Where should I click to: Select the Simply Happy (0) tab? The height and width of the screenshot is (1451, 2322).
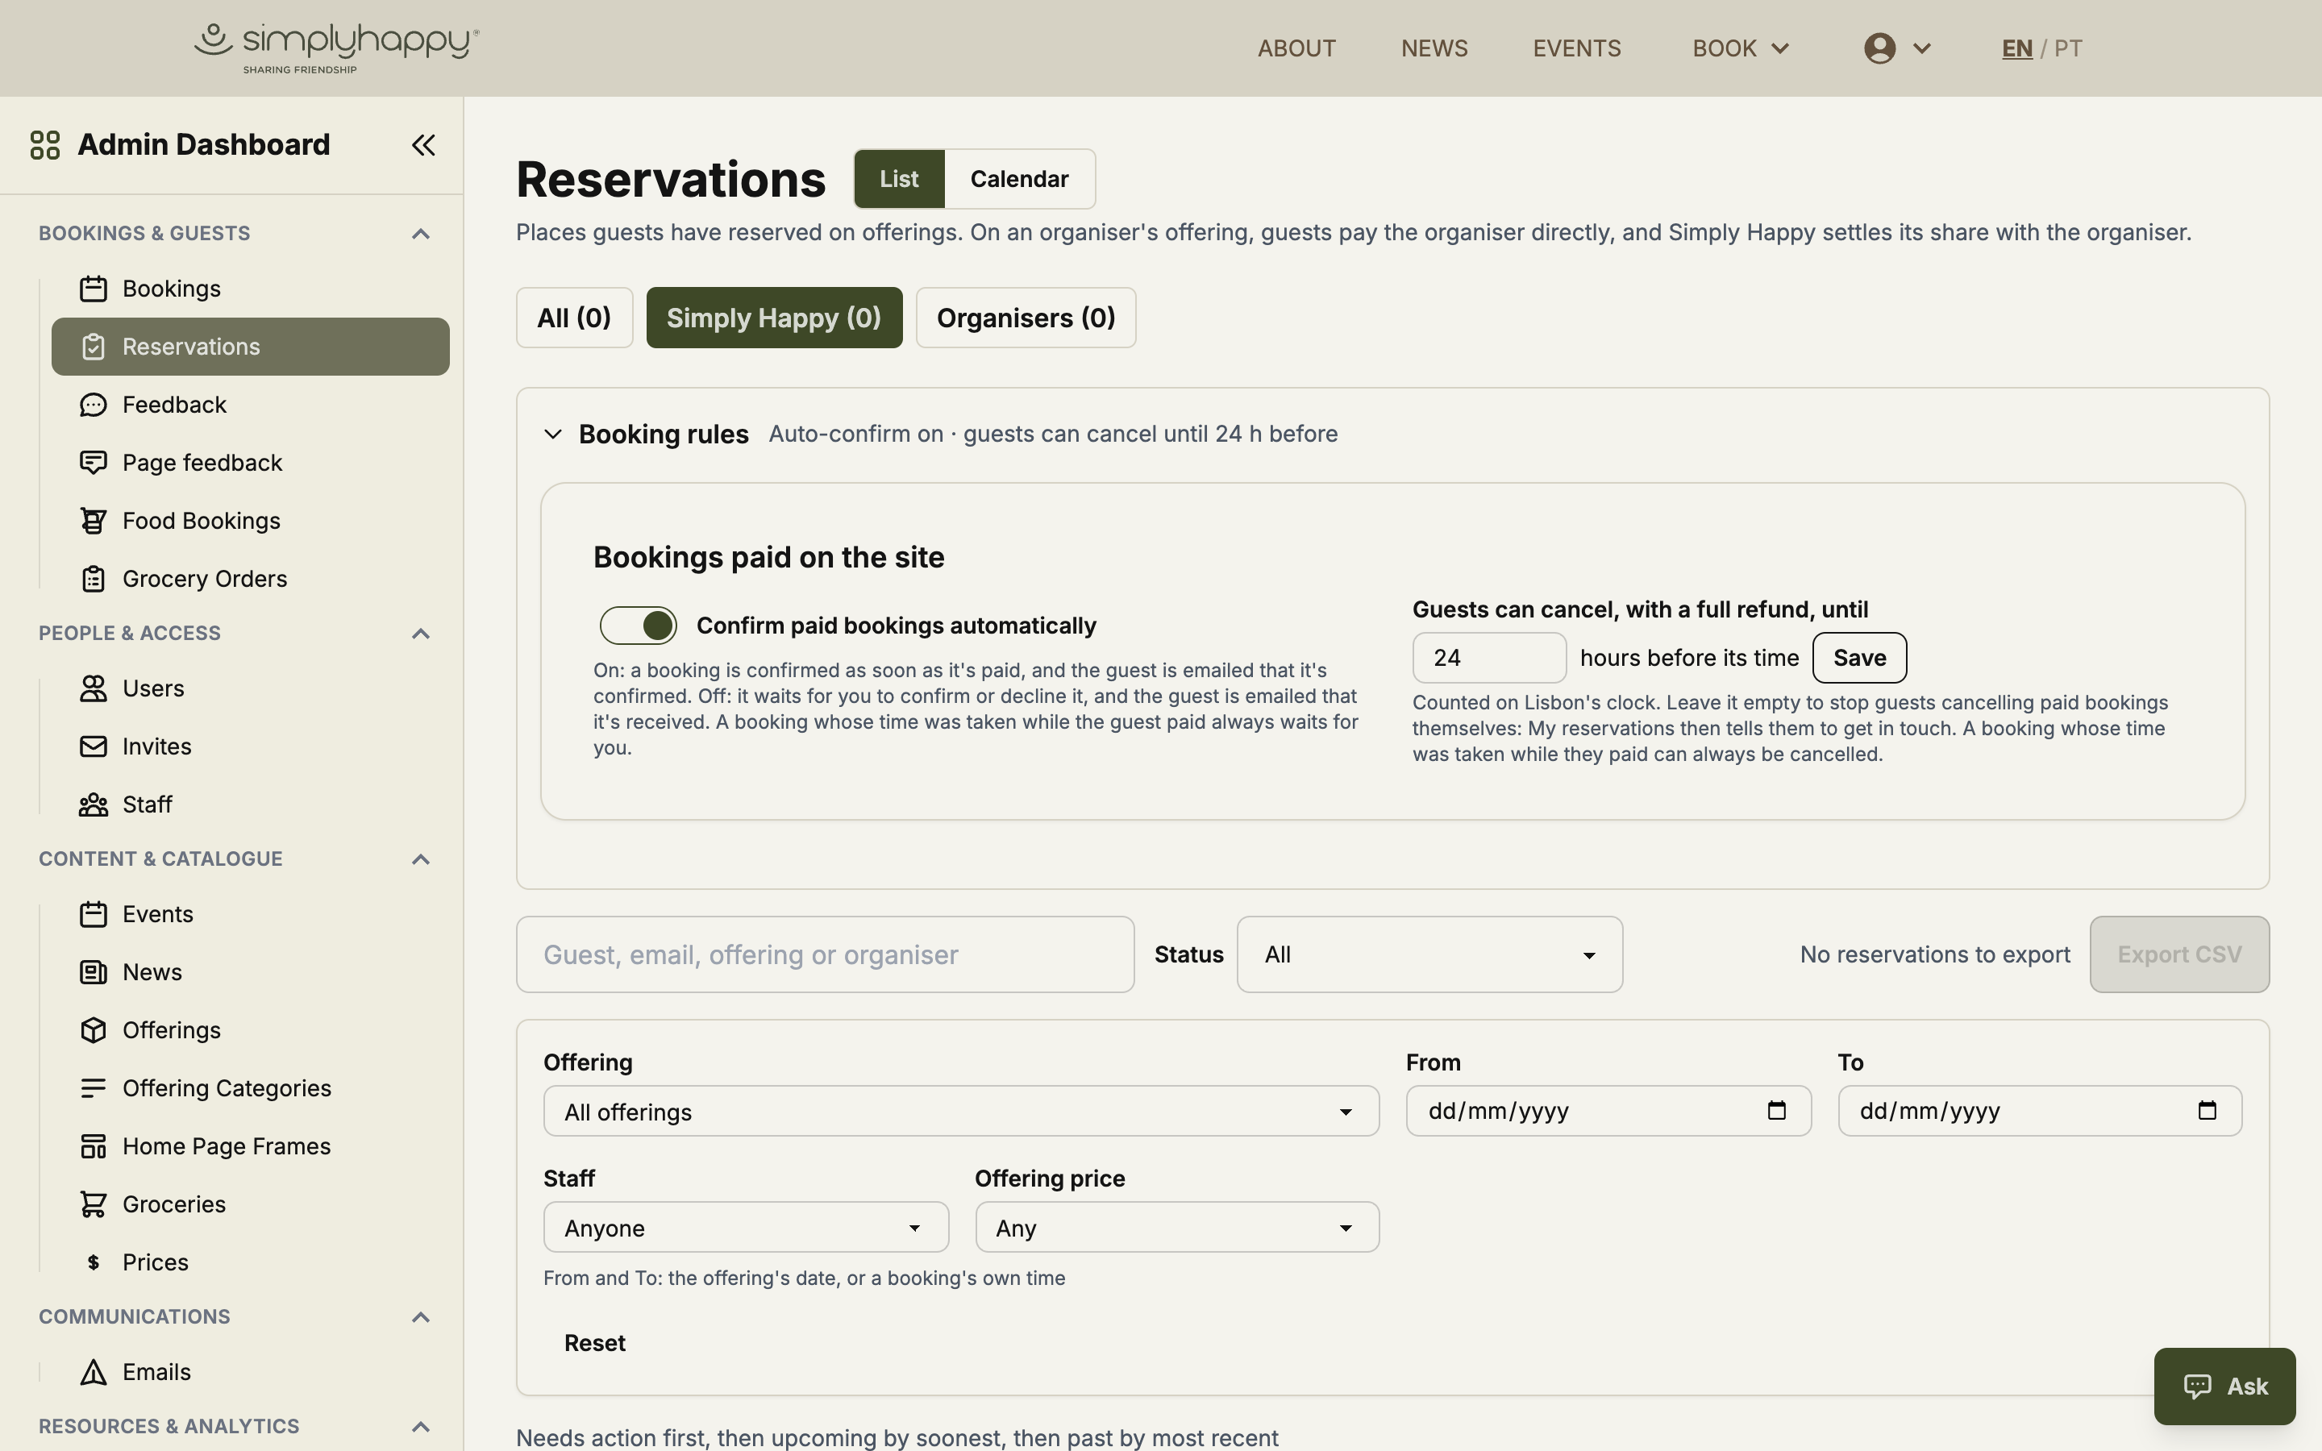click(774, 318)
